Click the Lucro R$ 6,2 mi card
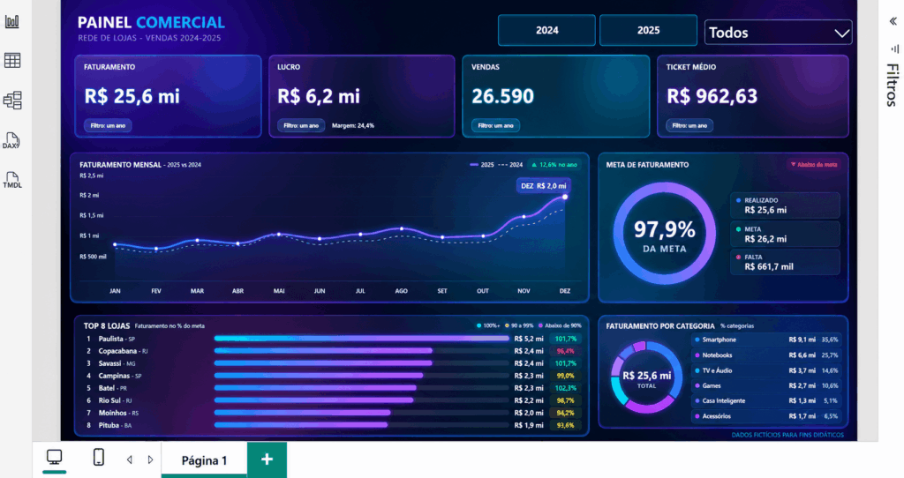Screen dimensions: 904x478 pyautogui.click(x=361, y=96)
